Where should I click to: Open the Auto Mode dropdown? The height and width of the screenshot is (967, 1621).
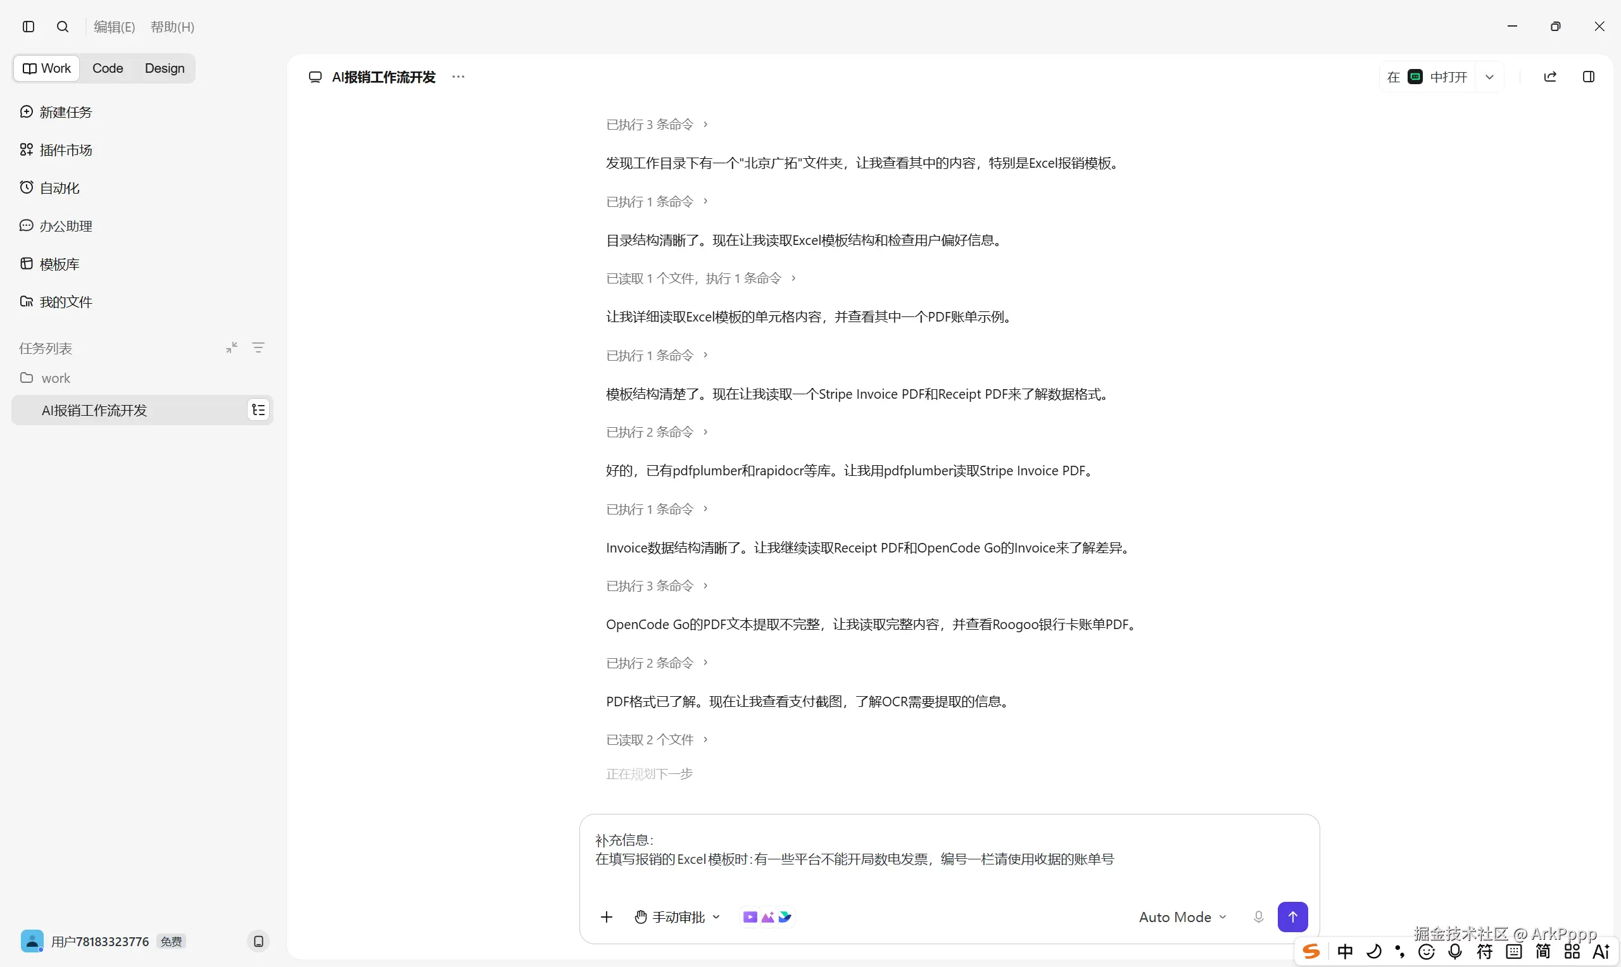[x=1182, y=917]
